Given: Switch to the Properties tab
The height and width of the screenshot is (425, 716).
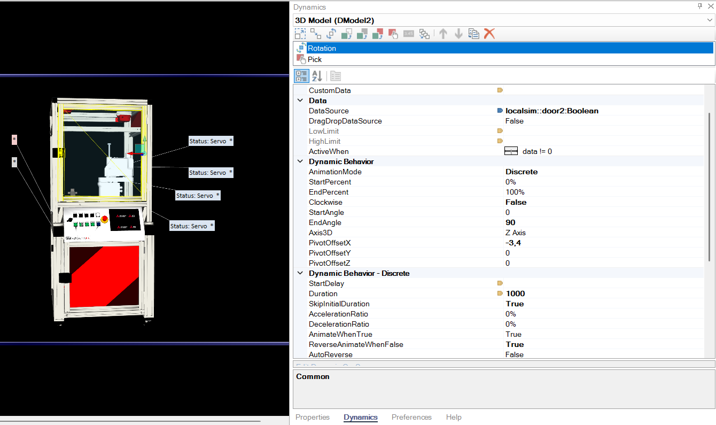Looking at the screenshot, I should (313, 417).
